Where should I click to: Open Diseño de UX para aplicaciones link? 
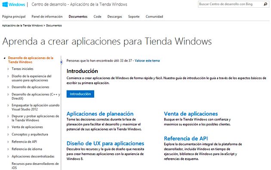105,143
